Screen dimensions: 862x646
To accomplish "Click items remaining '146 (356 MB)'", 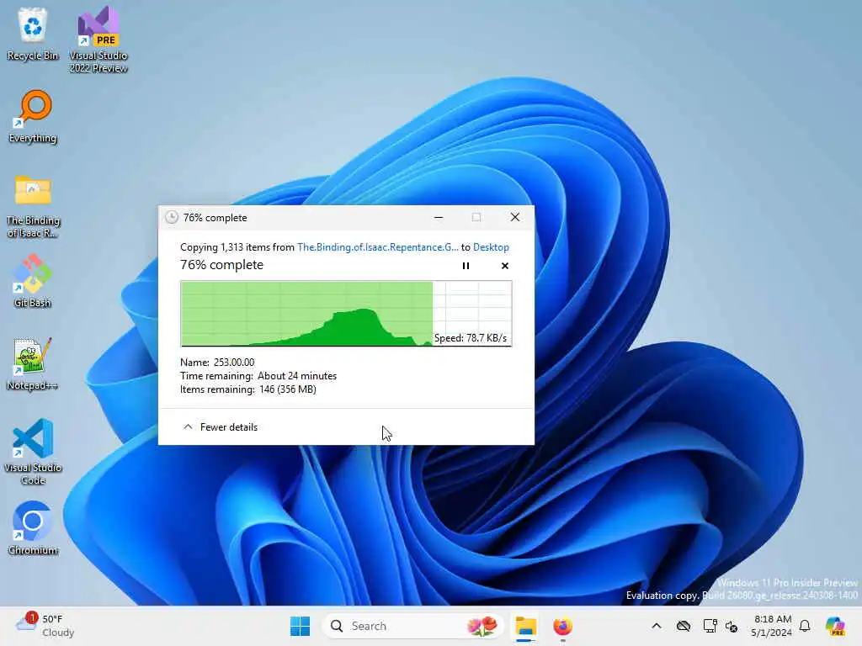I will [x=288, y=389].
